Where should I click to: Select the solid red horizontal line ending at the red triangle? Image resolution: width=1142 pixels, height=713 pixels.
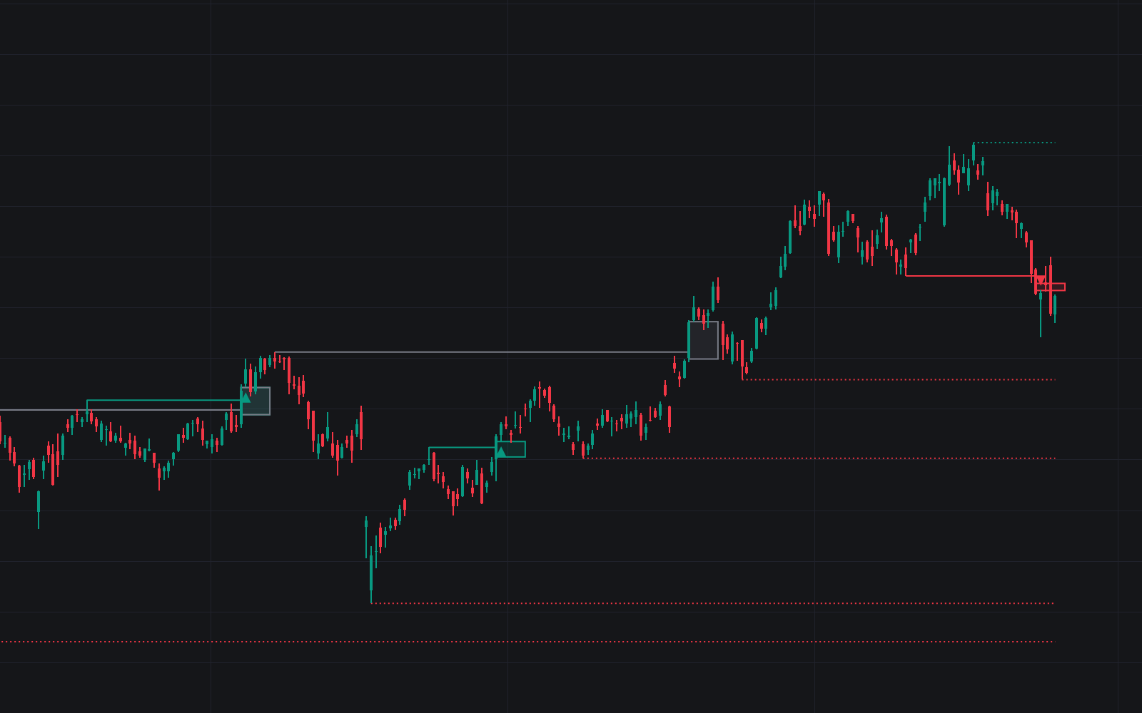click(971, 275)
